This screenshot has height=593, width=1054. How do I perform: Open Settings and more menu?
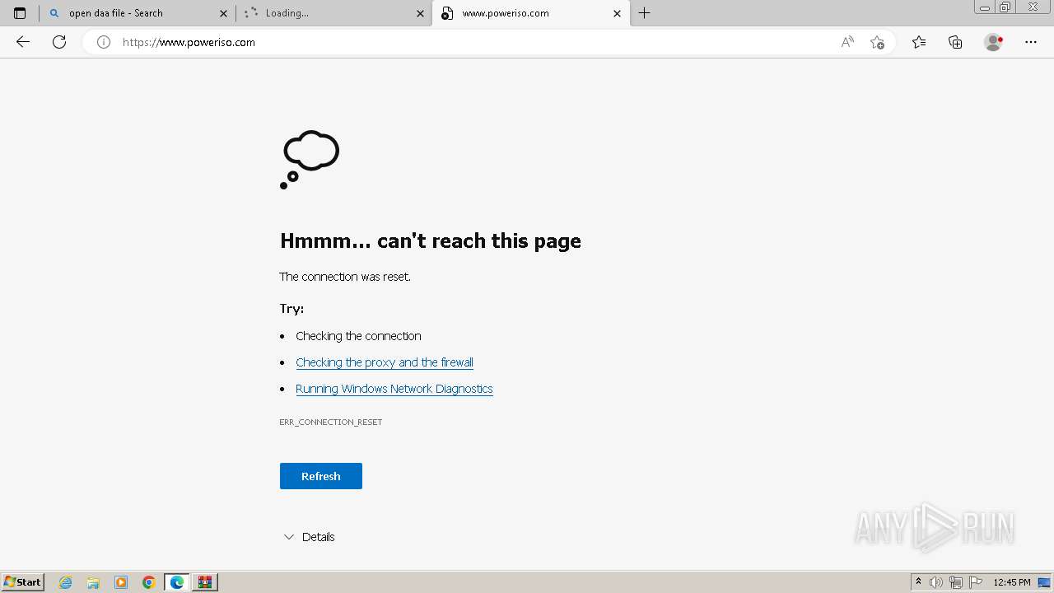tap(1031, 42)
